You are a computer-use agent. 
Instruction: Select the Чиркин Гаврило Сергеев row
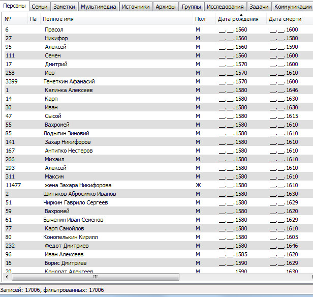coord(158,203)
